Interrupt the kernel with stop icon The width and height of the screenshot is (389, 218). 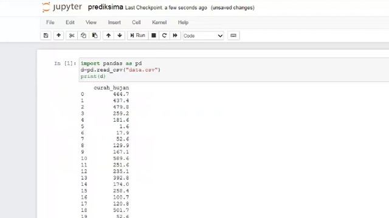point(154,35)
